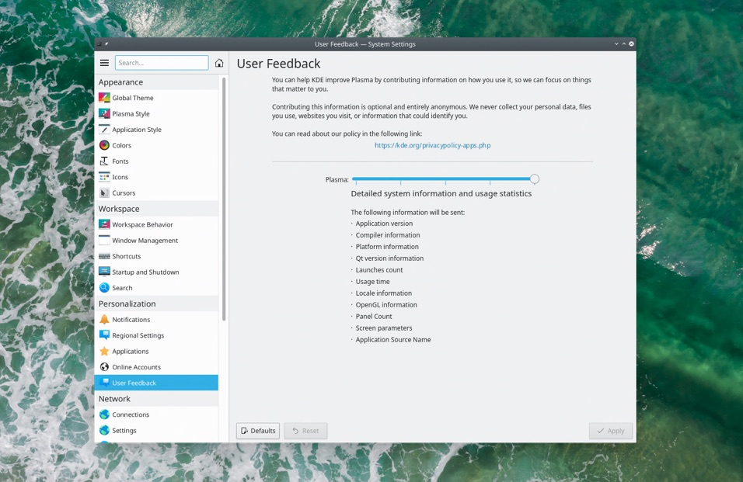Select the Plasma Style icon
Image resolution: width=743 pixels, height=482 pixels.
[x=104, y=113]
